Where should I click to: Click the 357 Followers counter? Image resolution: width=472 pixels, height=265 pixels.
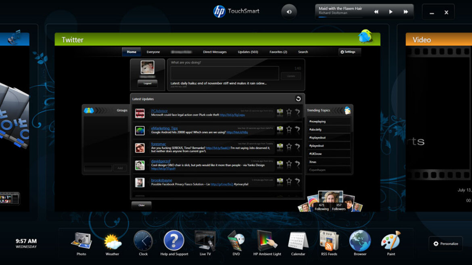coord(338,207)
